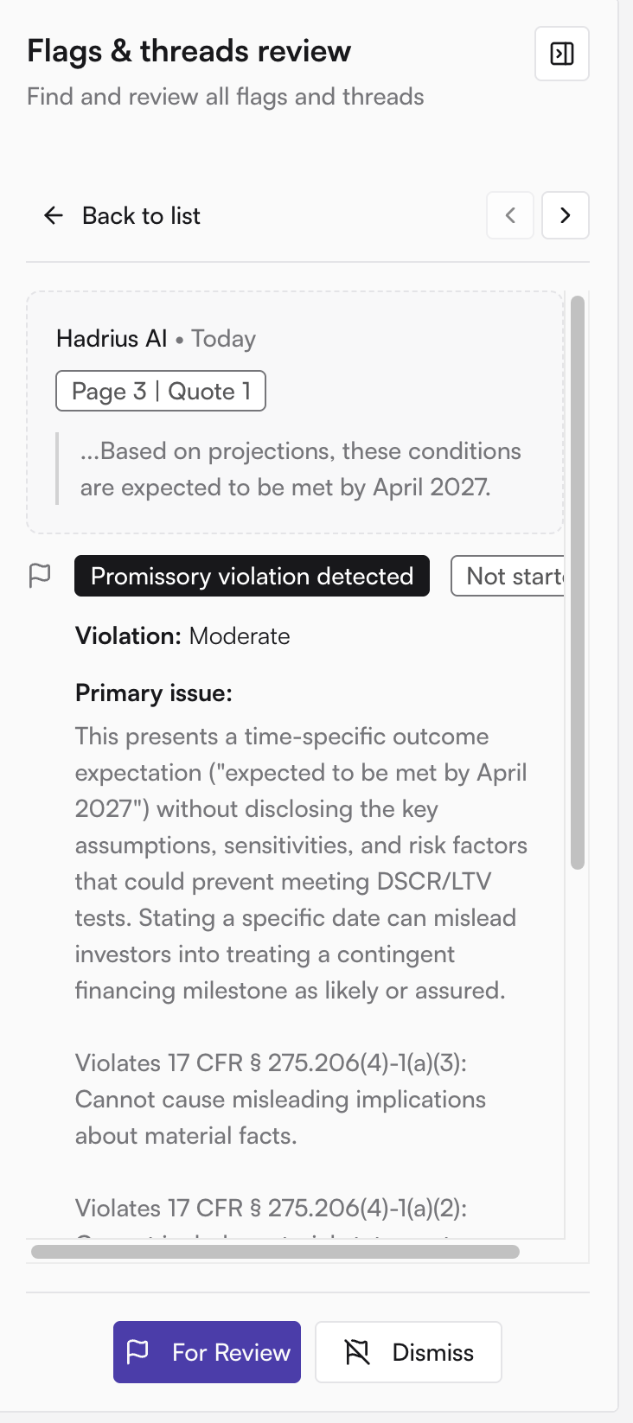Click the Dismiss button label
This screenshot has width=633, height=1423.
point(433,1352)
